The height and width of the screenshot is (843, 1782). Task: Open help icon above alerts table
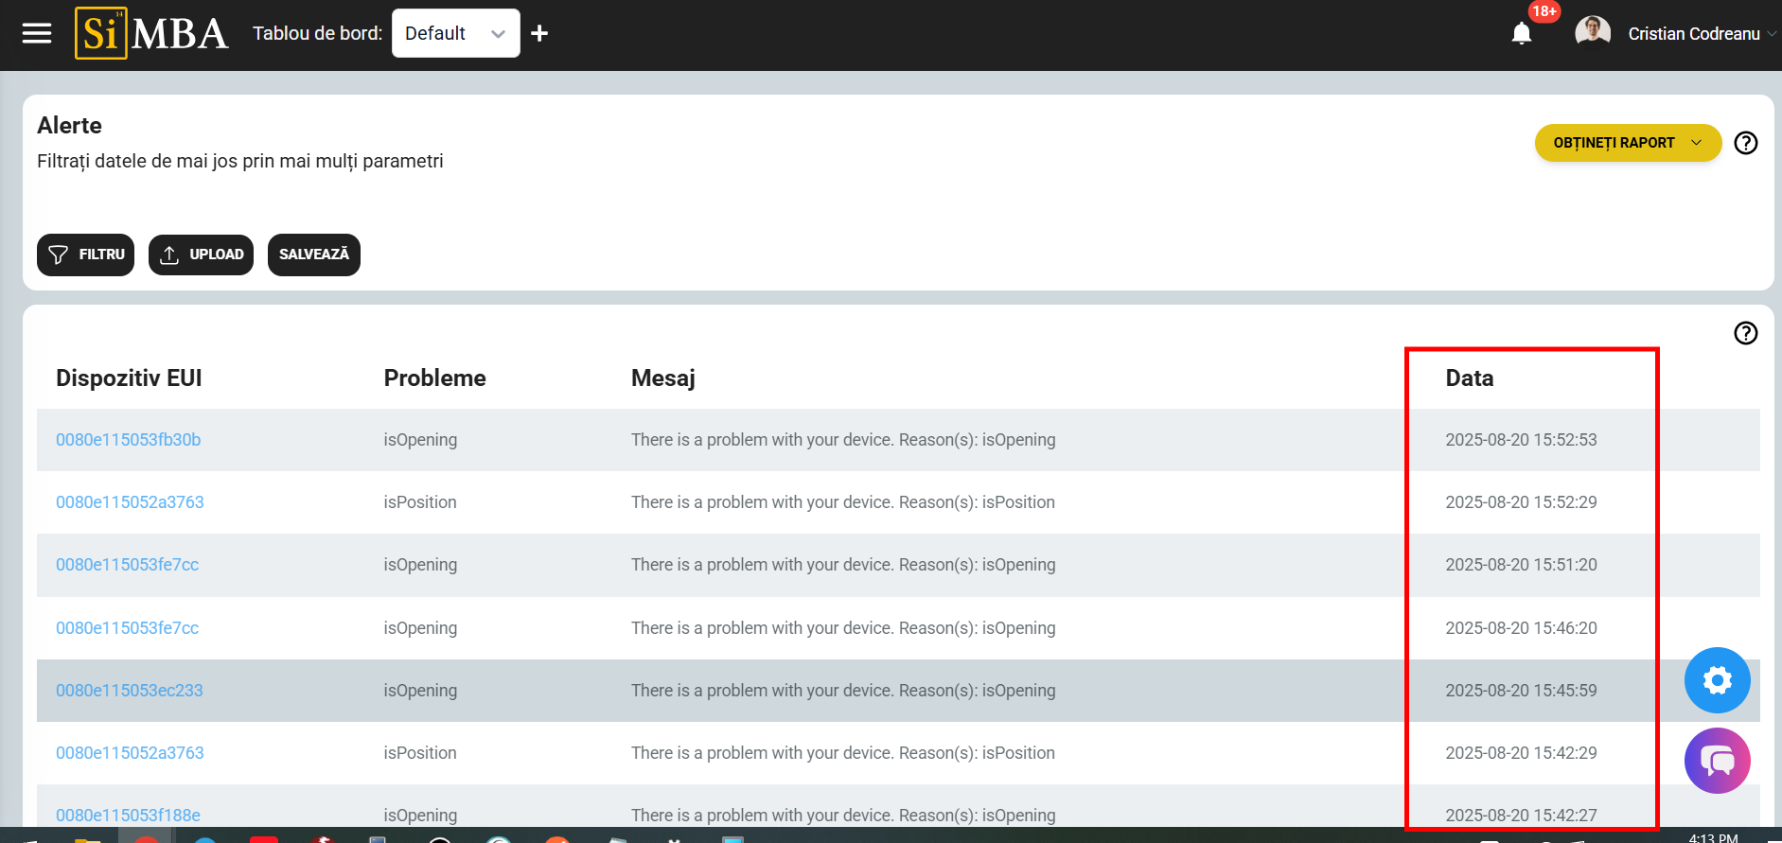[x=1745, y=333]
